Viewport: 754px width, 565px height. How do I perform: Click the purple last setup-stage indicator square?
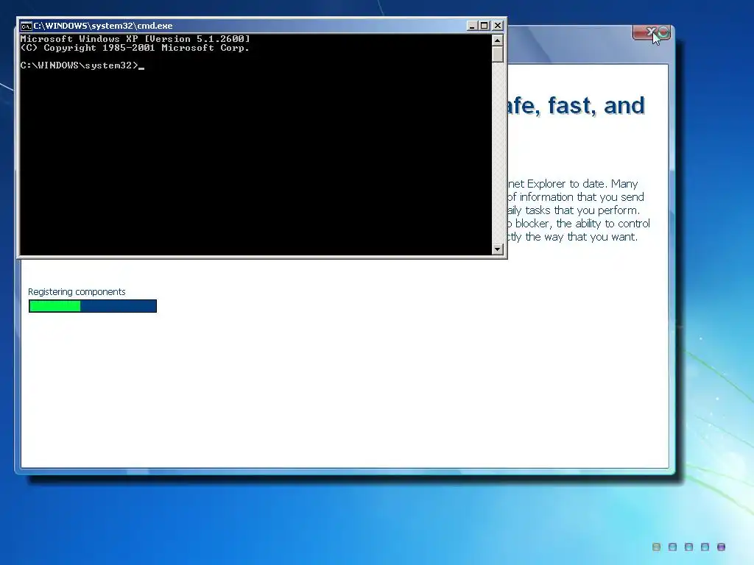pos(721,547)
